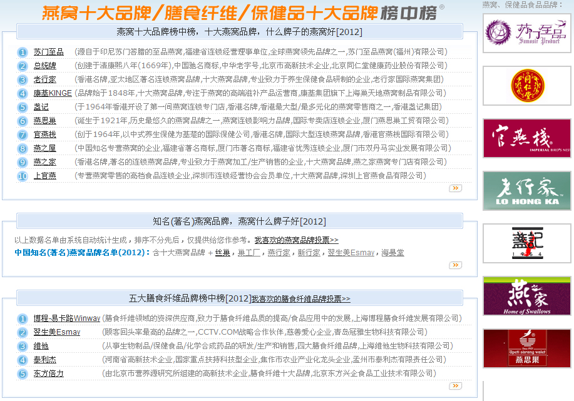This screenshot has width=574, height=401.
Task: Open 翠生美Esmay link in famous brands list
Action: [x=351, y=253]
